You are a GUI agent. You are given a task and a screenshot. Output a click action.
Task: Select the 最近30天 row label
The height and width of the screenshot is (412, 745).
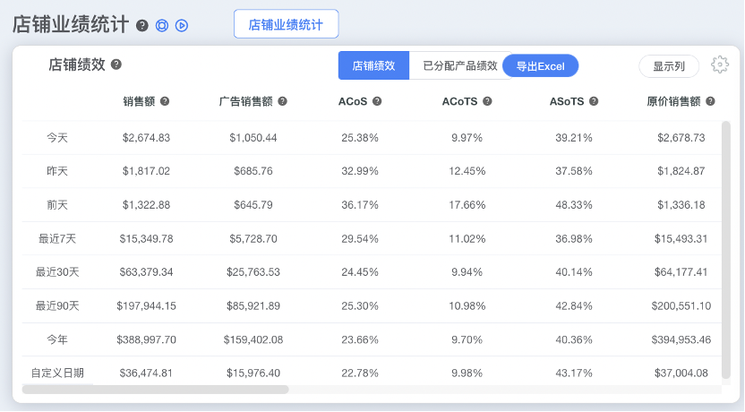(57, 272)
